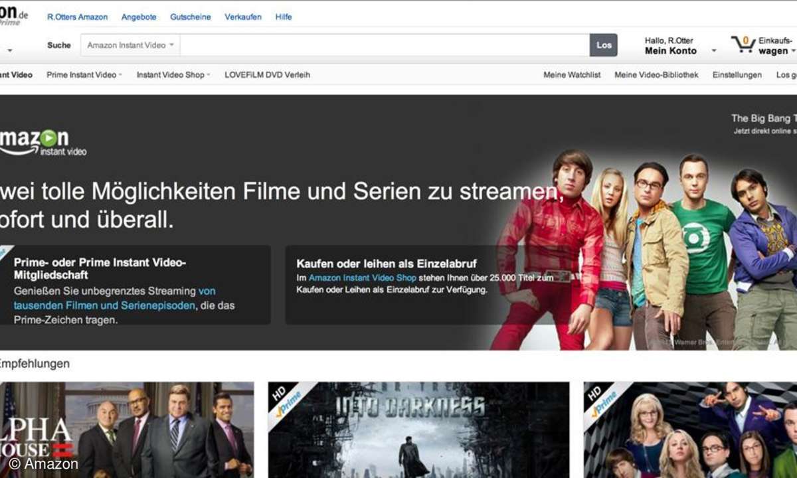Viewport: 797px width, 478px height.
Task: Open Einstellungen in the video navigation
Action: [737, 75]
